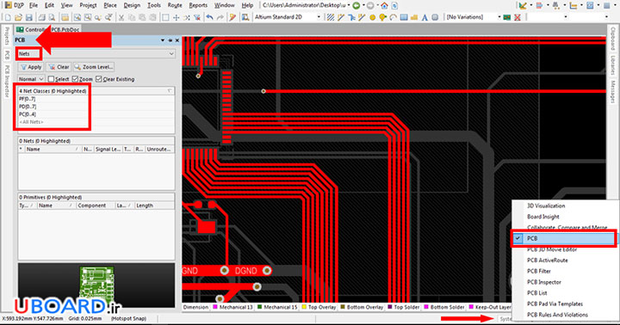Click the Open document folder icon
Viewport: 620px width, 325px height.
point(18,17)
